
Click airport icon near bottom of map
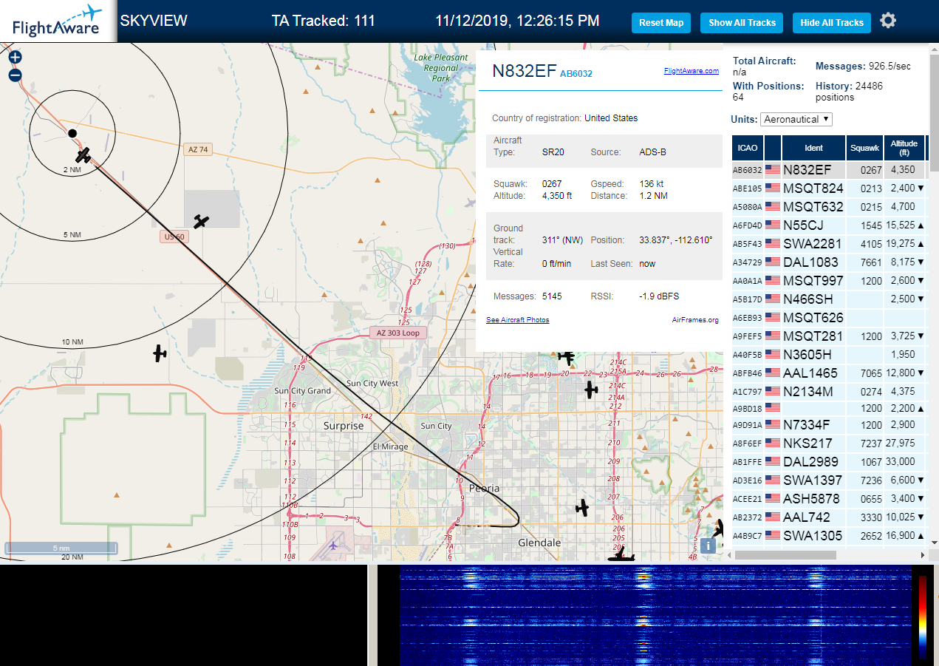point(334,546)
